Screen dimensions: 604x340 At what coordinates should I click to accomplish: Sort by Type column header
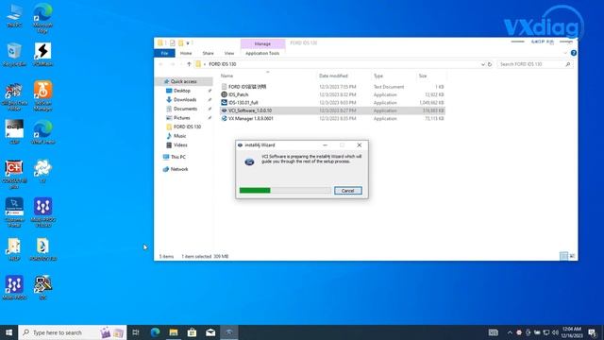tap(378, 76)
